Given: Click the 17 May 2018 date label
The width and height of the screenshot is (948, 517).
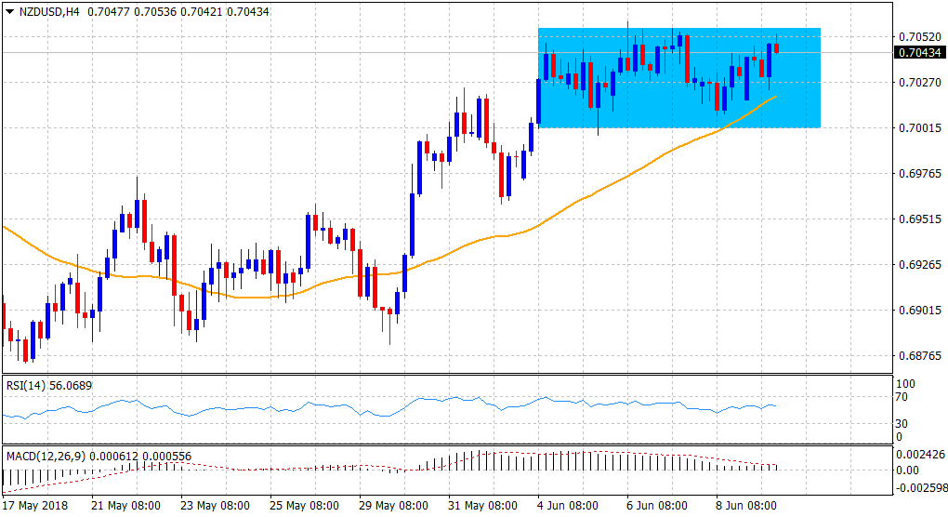Looking at the screenshot, I should (x=34, y=506).
